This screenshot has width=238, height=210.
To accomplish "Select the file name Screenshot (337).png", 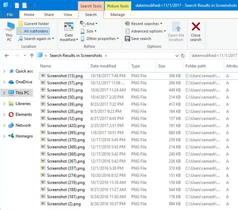I will [x=66, y=168].
